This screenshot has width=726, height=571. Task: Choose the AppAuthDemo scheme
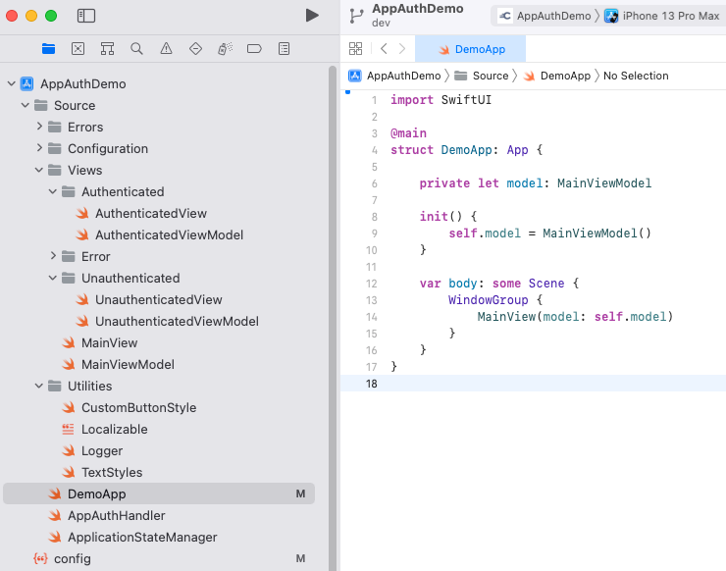pyautogui.click(x=544, y=17)
